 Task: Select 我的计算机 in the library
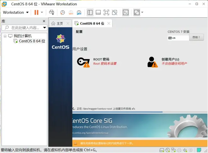coord(23,36)
